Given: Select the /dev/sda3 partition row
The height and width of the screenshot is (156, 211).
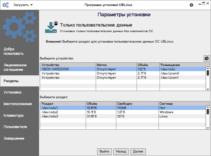Looking at the screenshot, I should coord(123,116).
